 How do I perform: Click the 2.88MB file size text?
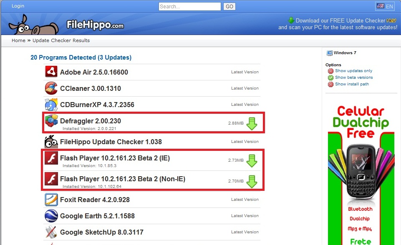pyautogui.click(x=236, y=123)
